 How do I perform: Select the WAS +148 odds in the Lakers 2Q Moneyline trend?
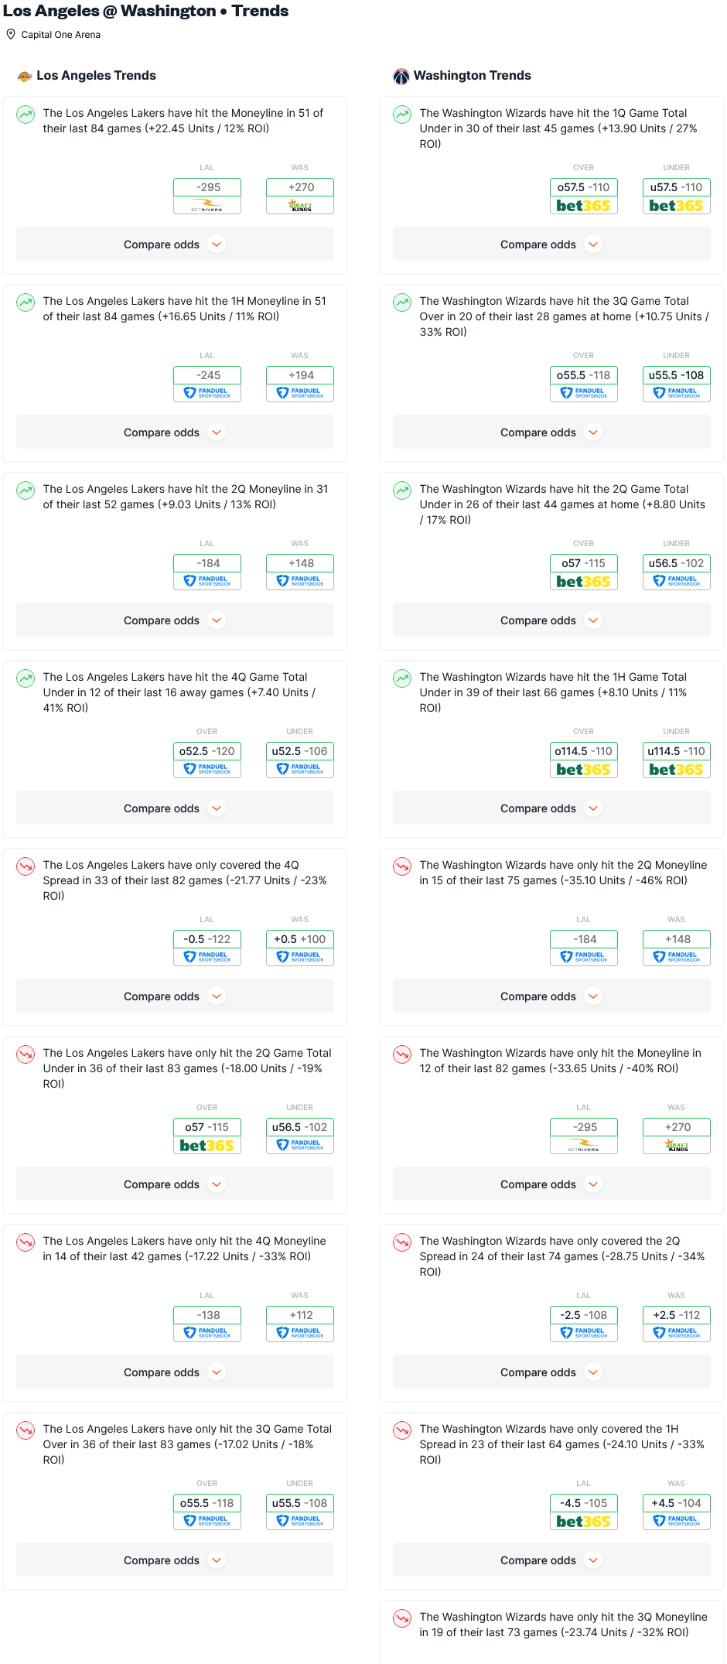point(300,572)
